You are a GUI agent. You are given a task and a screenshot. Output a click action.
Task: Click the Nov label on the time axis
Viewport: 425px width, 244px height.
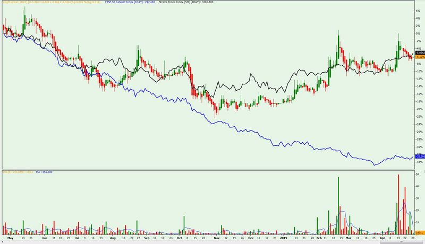tap(217, 238)
